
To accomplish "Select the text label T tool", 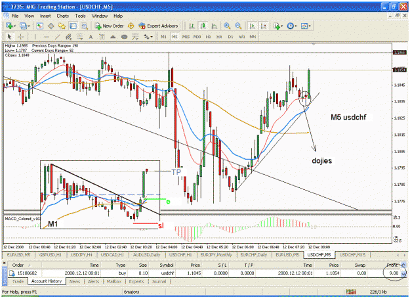I will (x=102, y=37).
